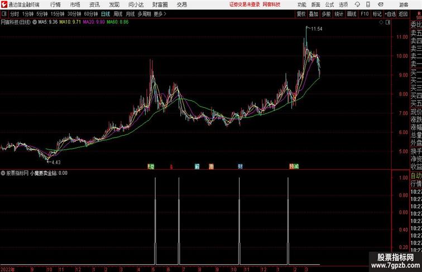Image resolution: width=422 pixels, height=272 pixels.
Task: Click the mobile phone icon
Action: [x=368, y=4]
